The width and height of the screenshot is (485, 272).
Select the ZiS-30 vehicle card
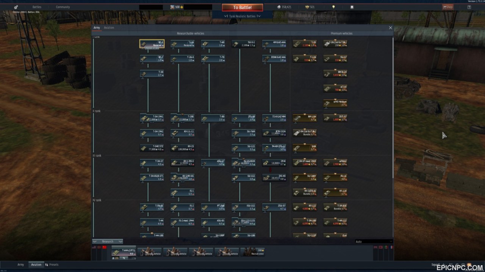(244, 118)
